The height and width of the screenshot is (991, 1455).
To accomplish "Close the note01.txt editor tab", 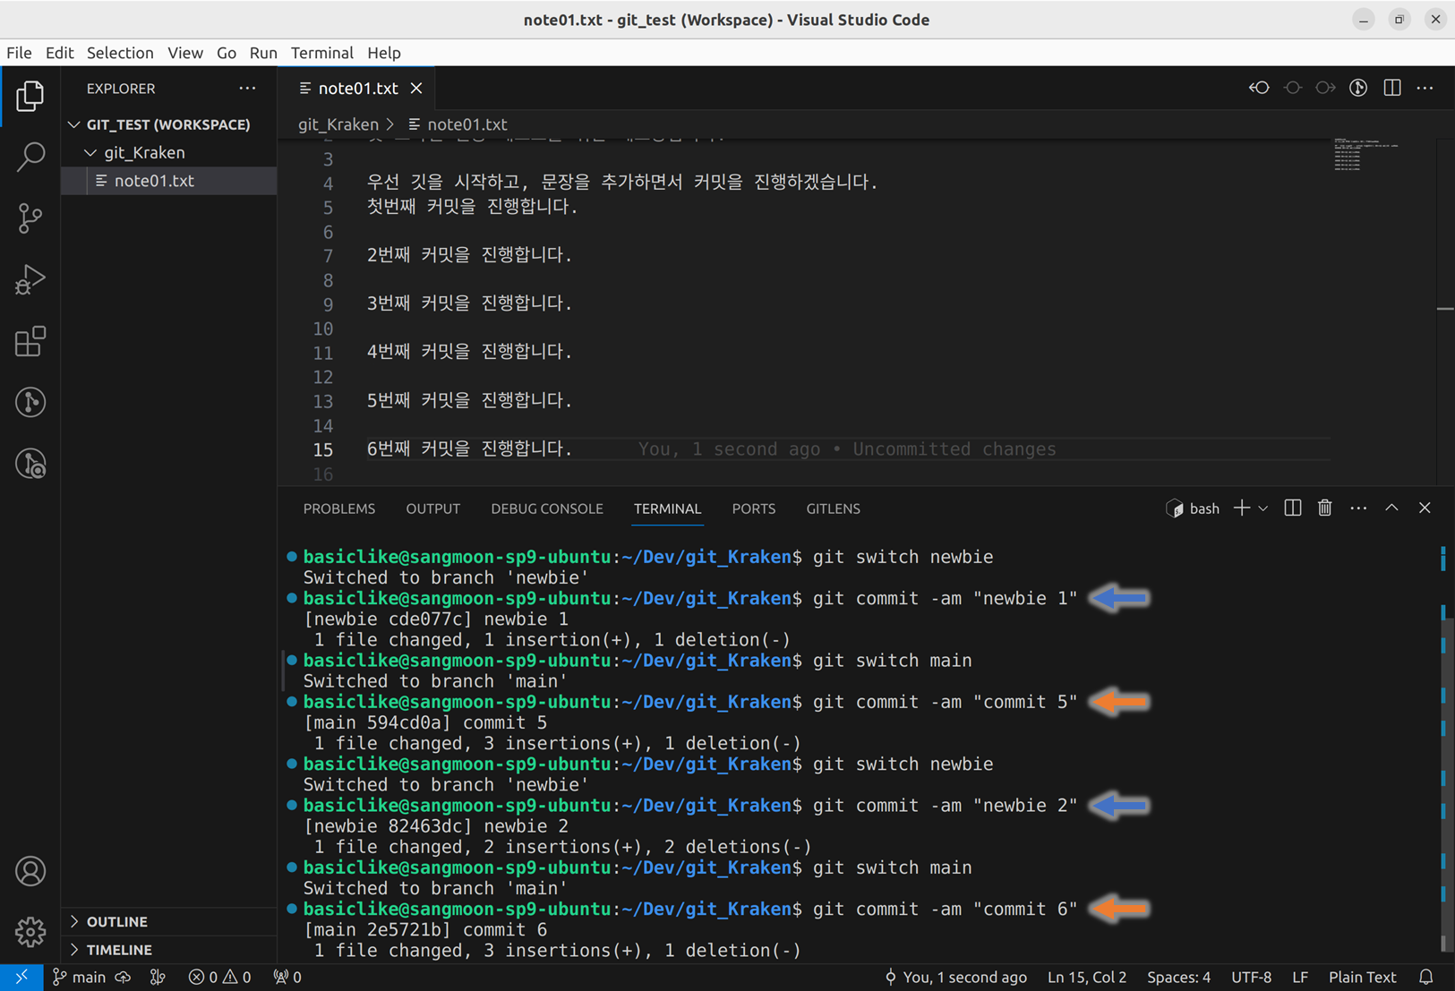I will [416, 88].
